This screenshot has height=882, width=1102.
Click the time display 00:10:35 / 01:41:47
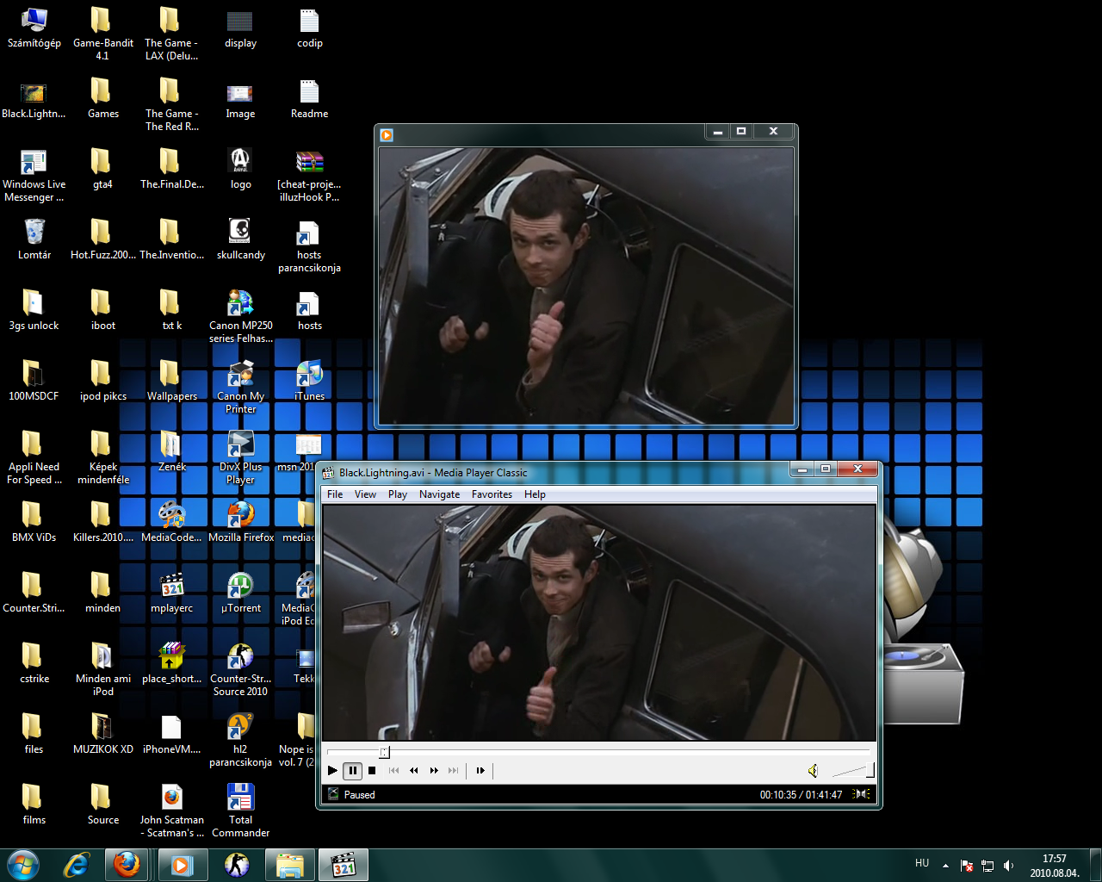[x=801, y=795]
